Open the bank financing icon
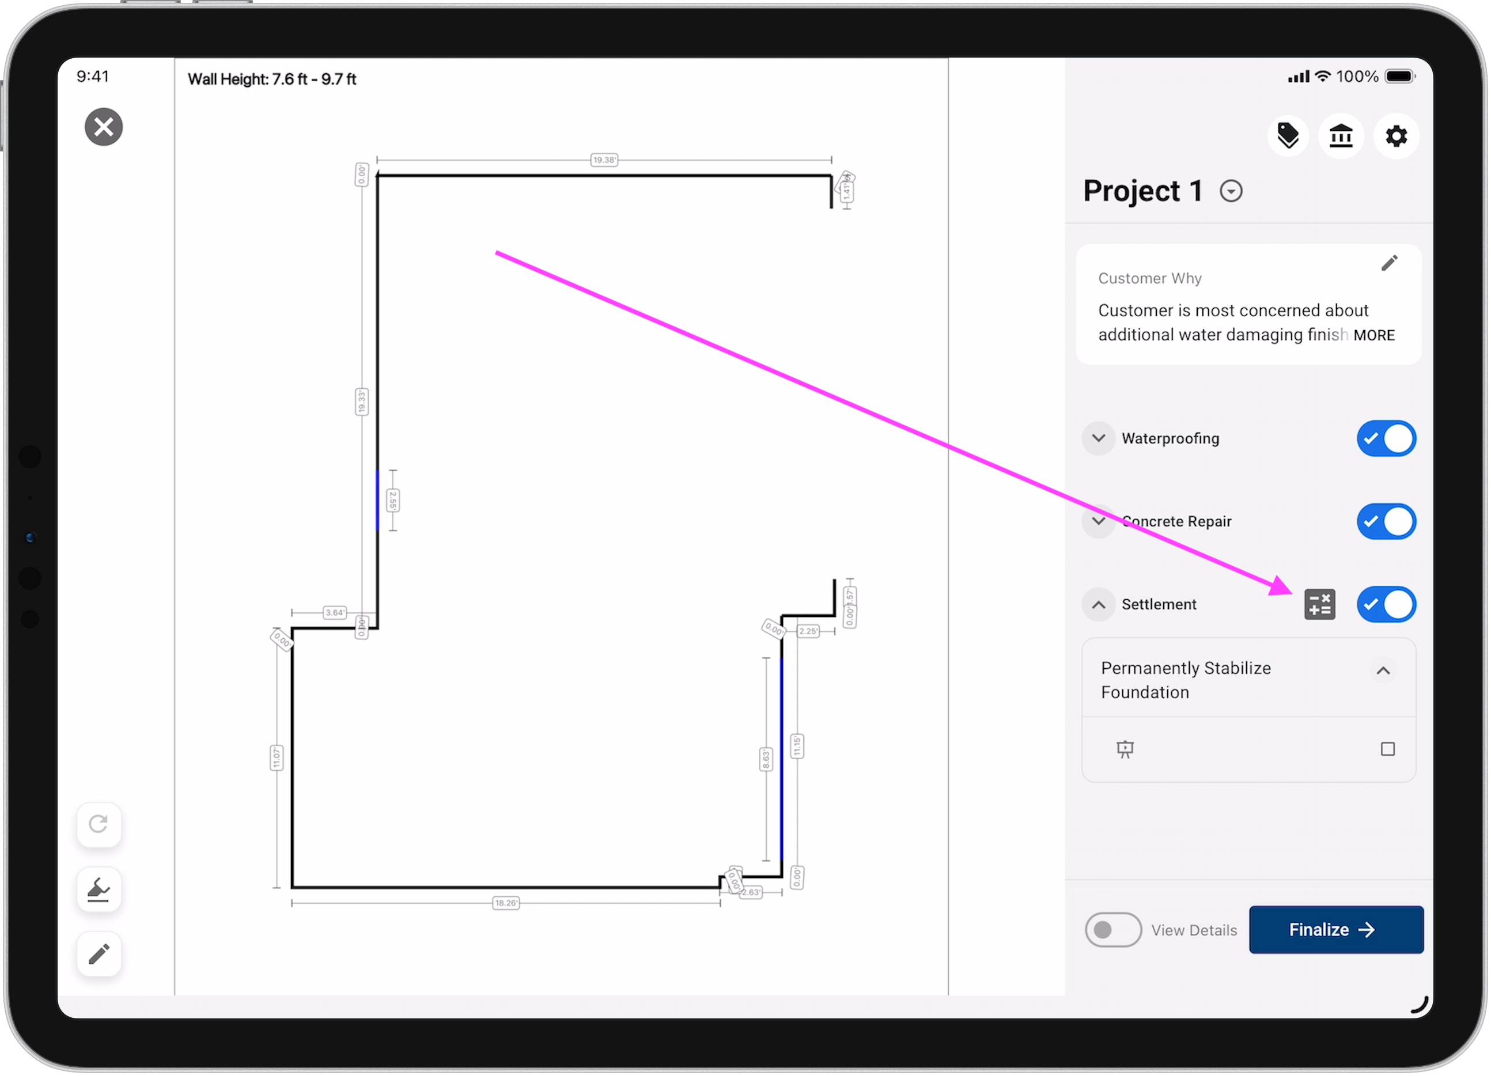Screen dimensions: 1491x1076 pos(1341,136)
